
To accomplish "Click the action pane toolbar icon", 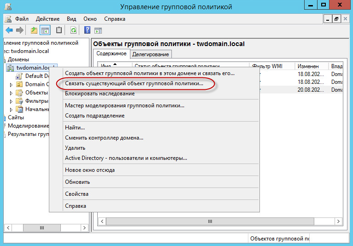I will tap(98, 30).
